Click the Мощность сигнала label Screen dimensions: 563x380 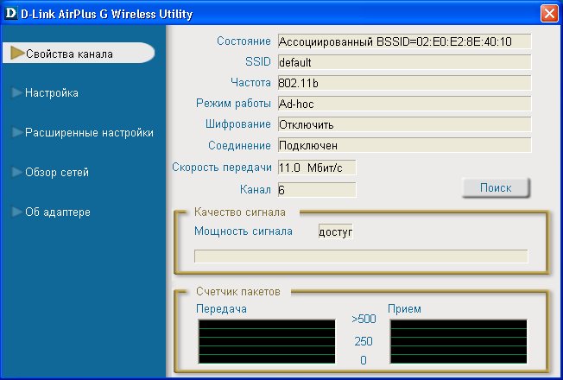coord(244,231)
